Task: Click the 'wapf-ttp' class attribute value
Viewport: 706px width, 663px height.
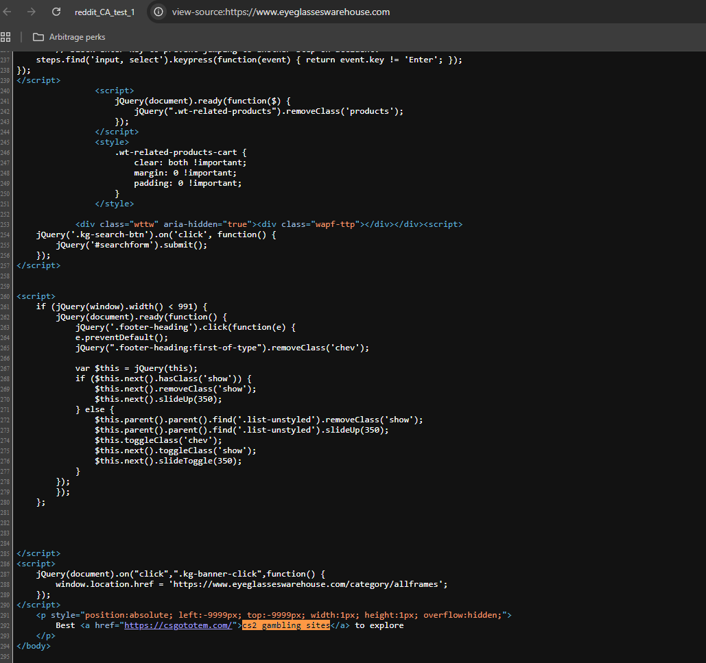Action: point(337,224)
